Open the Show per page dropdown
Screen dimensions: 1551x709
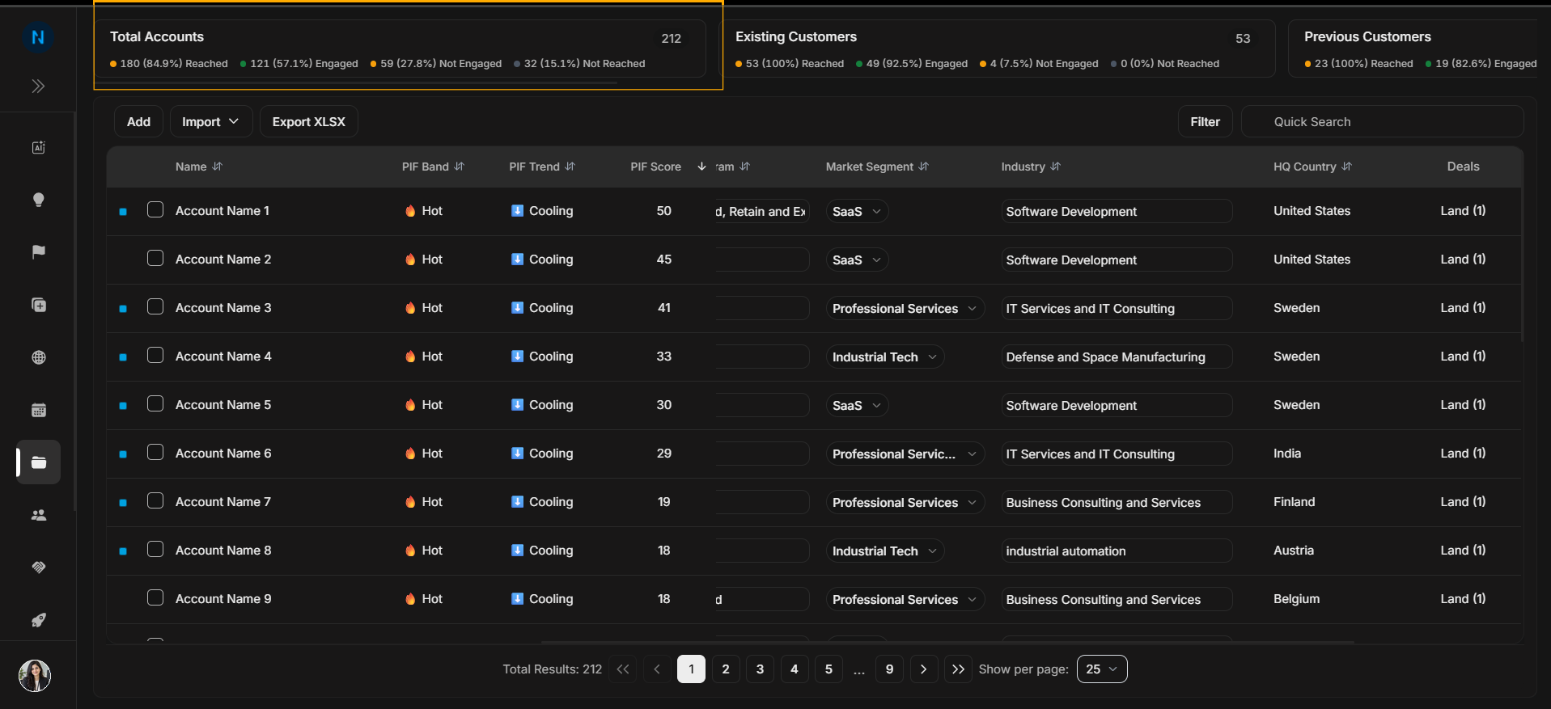click(x=1102, y=669)
